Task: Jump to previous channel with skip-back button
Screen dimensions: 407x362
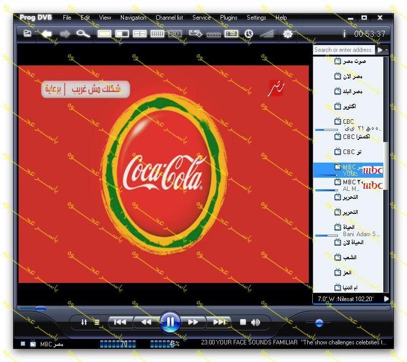Action: pos(120,322)
